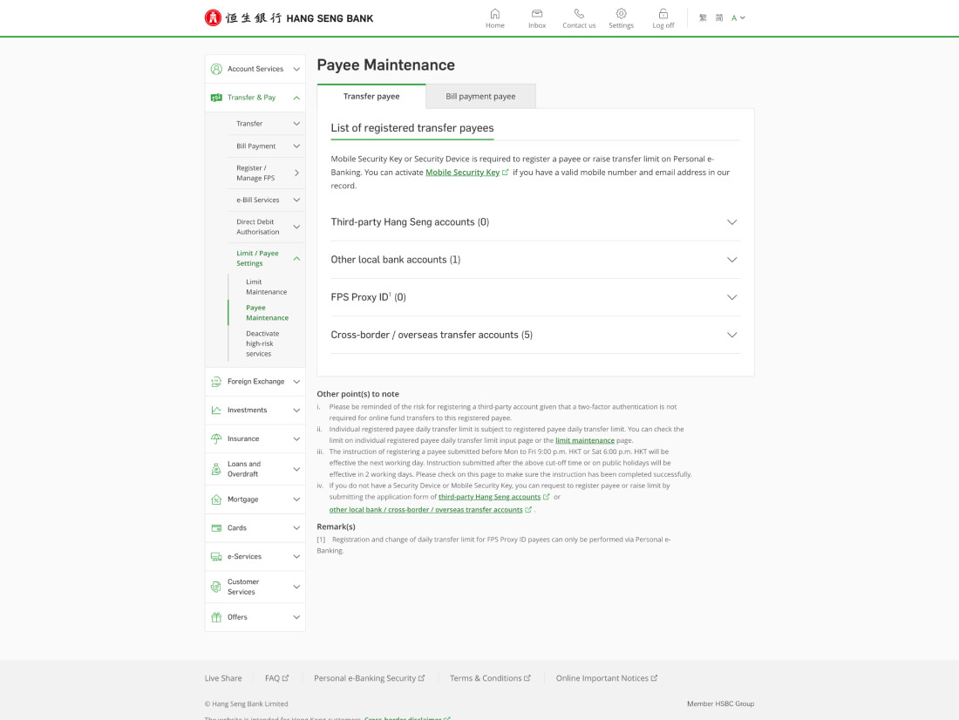Image resolution: width=959 pixels, height=720 pixels.
Task: Follow the limit maintenance link
Action: [x=584, y=441]
